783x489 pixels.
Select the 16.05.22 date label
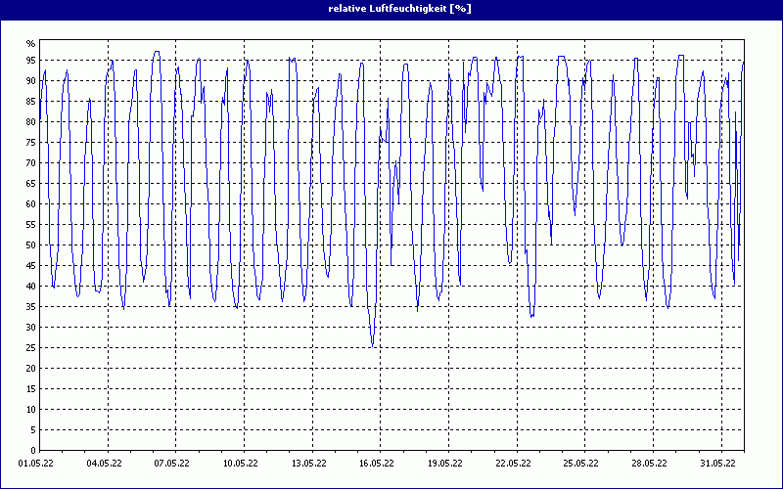point(376,464)
